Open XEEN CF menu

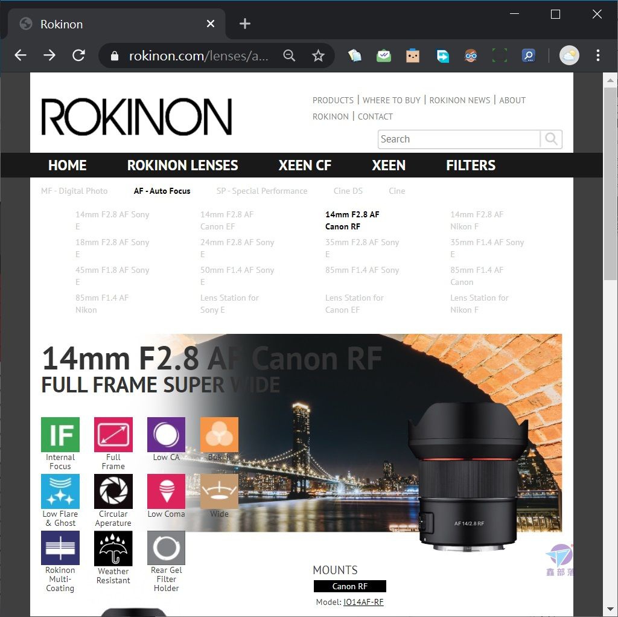point(305,165)
